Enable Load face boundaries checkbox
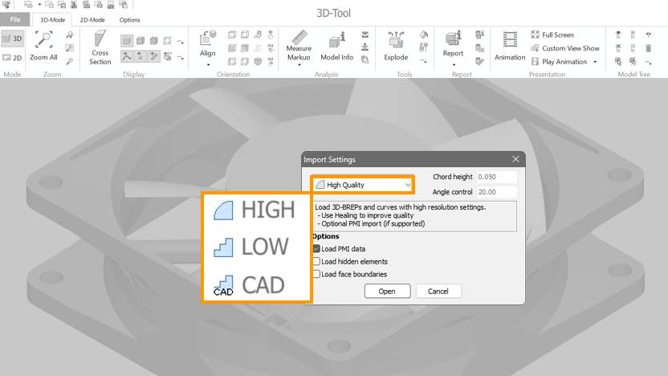 click(316, 274)
